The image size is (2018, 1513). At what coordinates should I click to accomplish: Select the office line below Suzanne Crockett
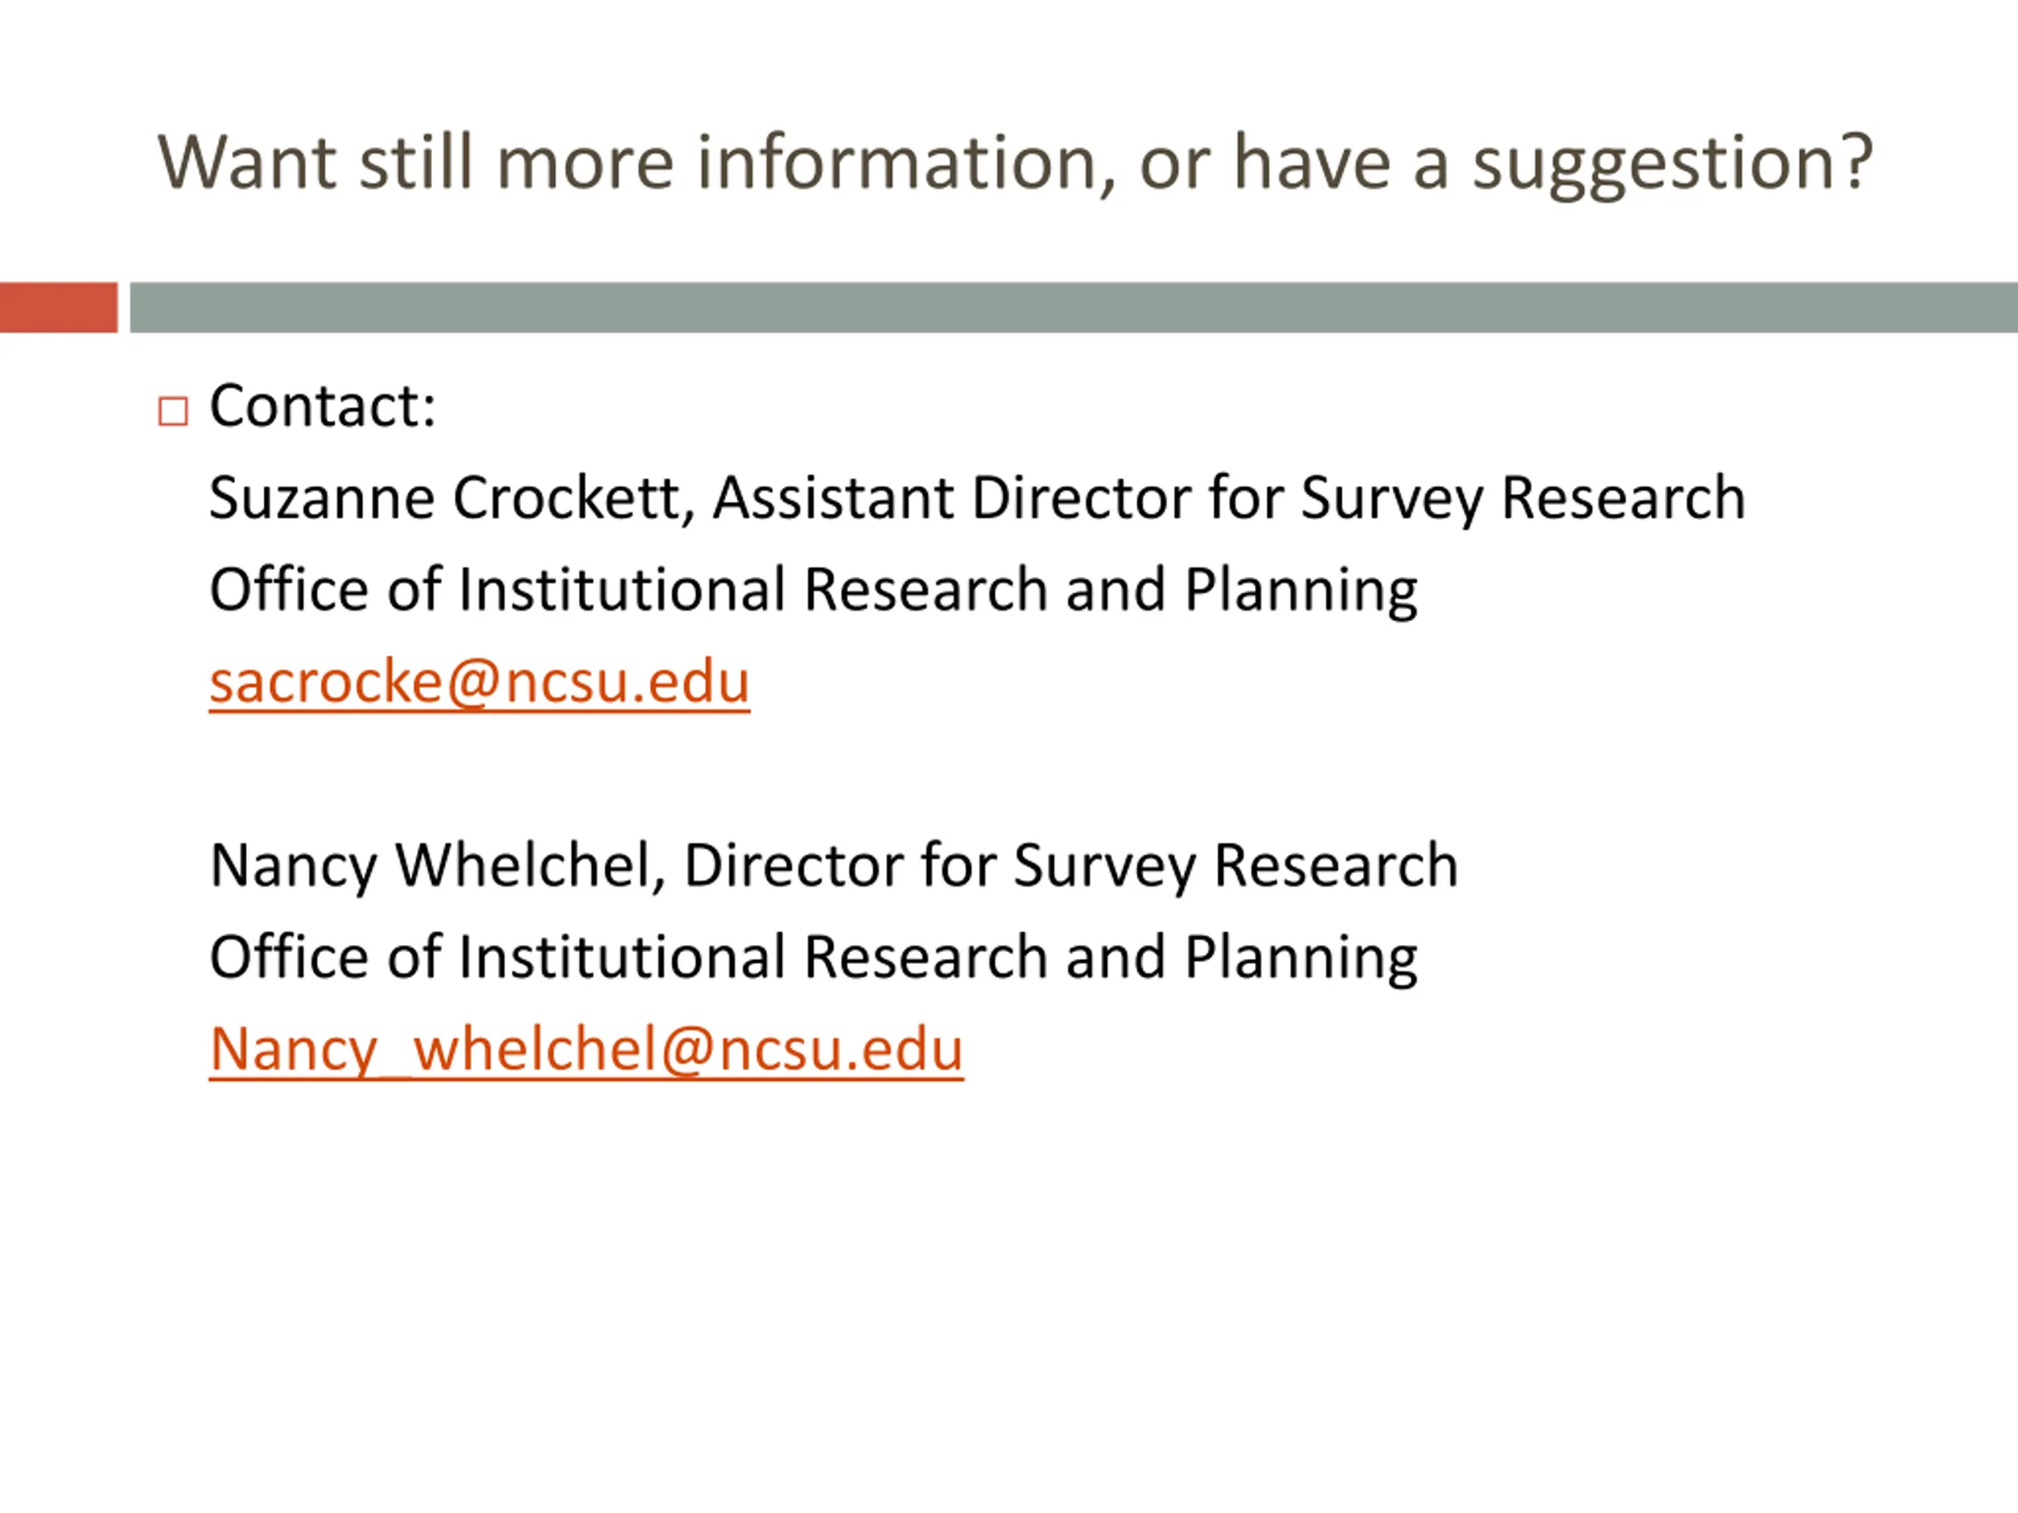point(813,591)
